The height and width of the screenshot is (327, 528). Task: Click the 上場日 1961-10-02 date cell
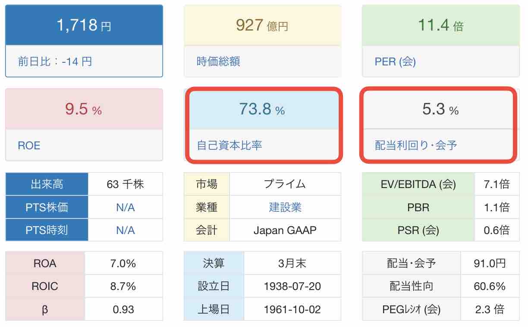coord(292,309)
